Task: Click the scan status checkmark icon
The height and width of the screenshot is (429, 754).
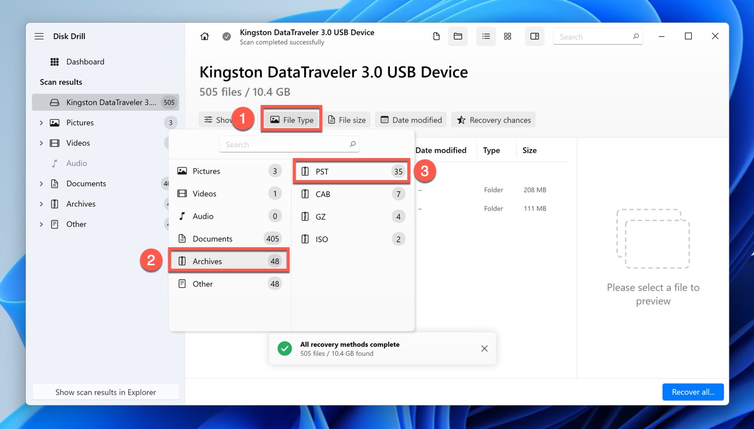Action: click(x=226, y=37)
